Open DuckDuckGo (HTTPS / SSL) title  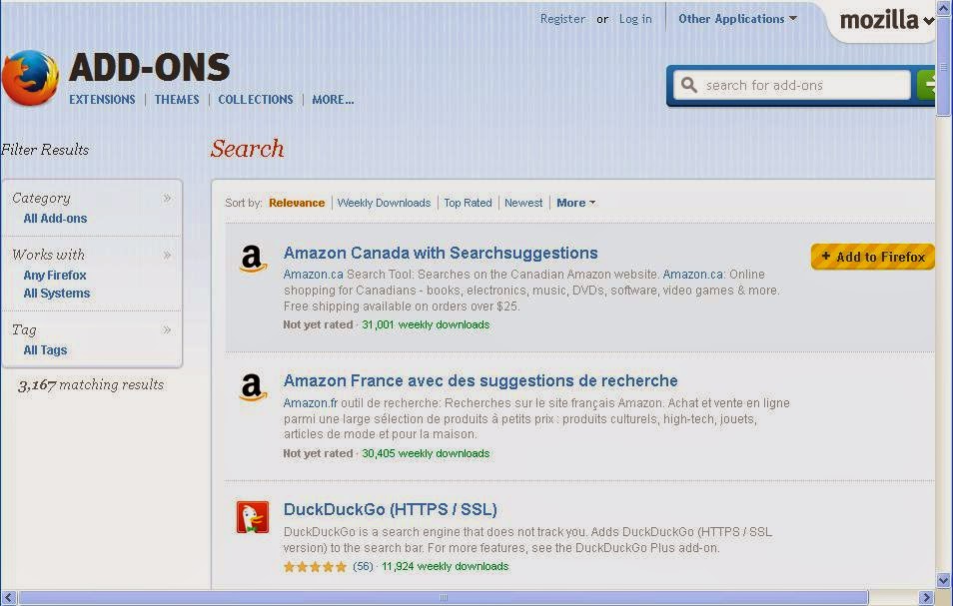click(x=391, y=509)
